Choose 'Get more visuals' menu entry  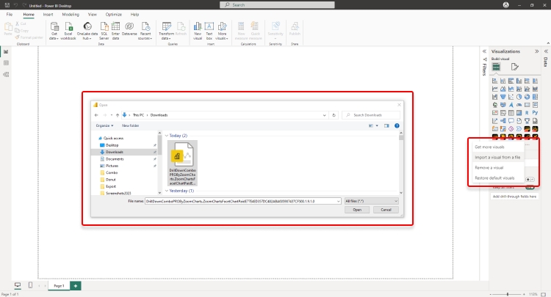(x=497, y=147)
